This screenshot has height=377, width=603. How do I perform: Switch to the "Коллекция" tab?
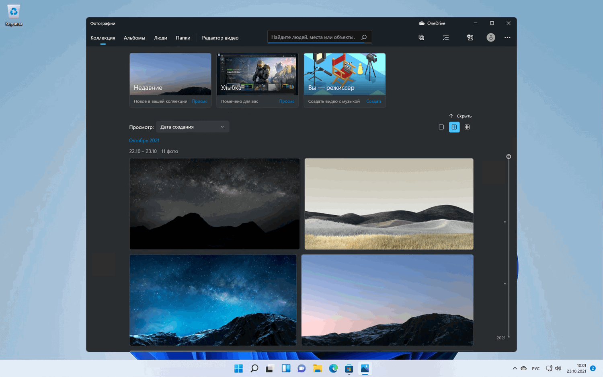(103, 38)
